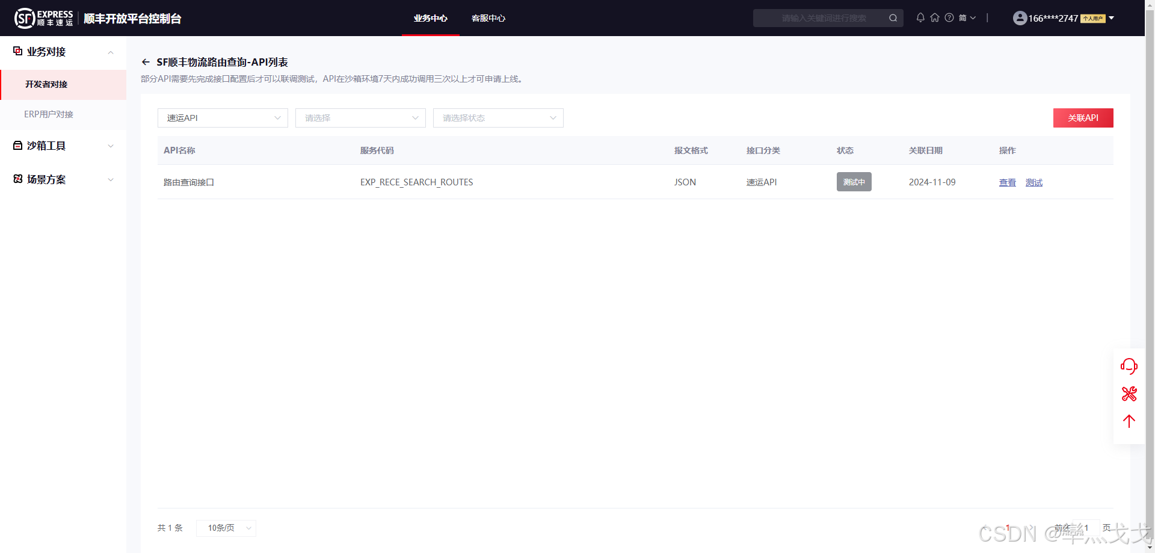
Task: Go to home via house icon
Action: pyautogui.click(x=935, y=18)
